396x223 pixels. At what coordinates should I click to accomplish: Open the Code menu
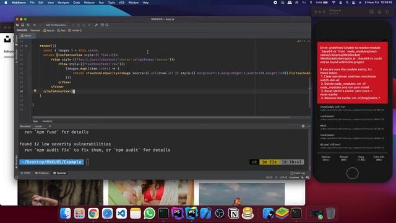click(77, 2)
